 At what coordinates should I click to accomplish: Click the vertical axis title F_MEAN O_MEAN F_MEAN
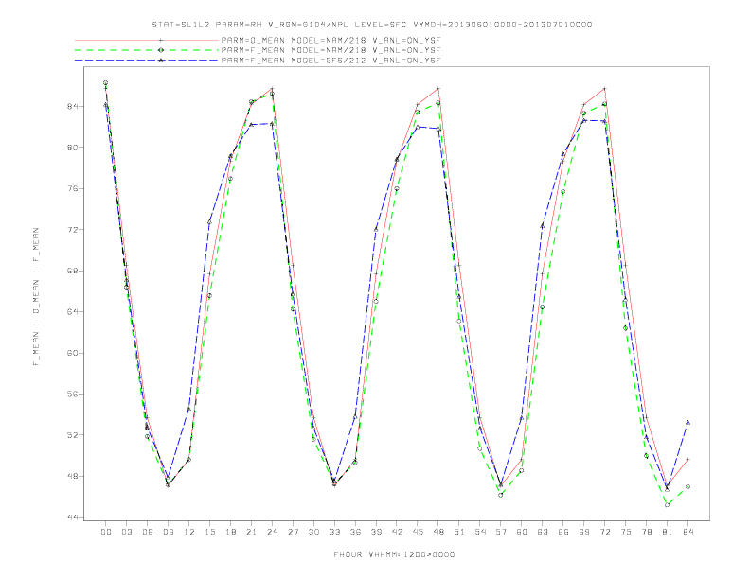(x=36, y=297)
